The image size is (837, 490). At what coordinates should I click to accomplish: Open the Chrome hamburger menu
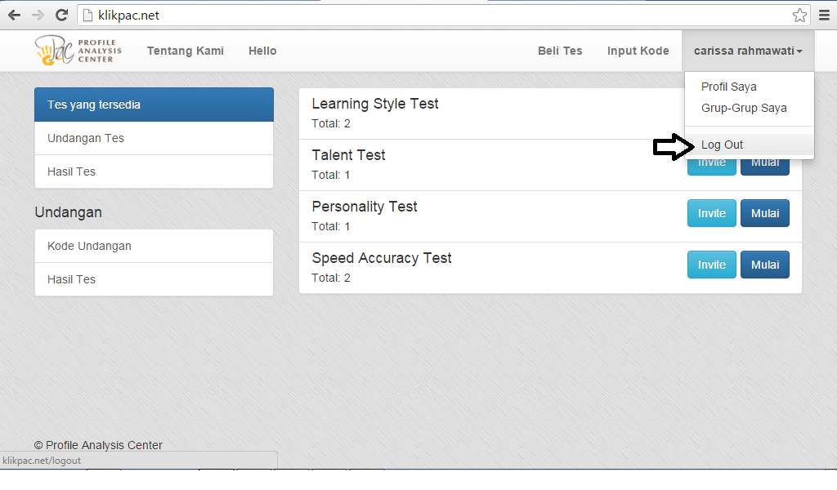pos(824,16)
